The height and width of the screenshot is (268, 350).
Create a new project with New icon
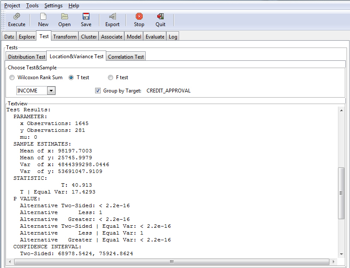(43, 16)
